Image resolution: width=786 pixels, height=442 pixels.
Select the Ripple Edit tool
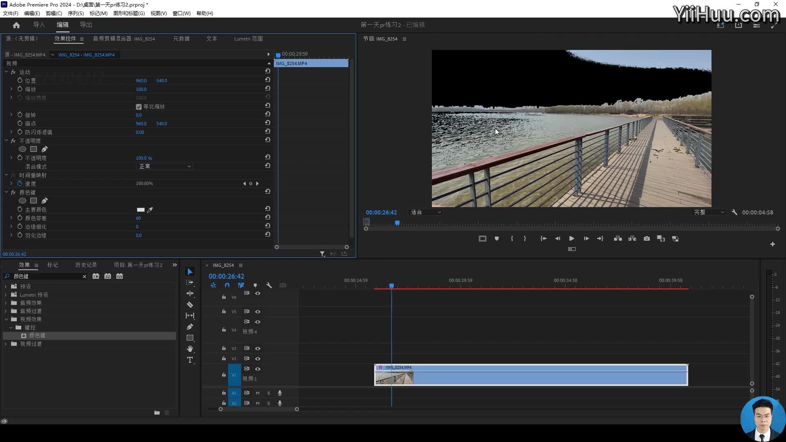[190, 293]
